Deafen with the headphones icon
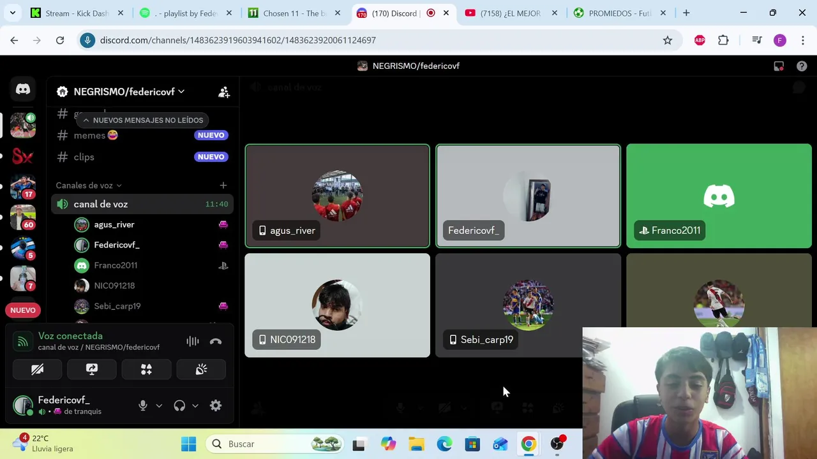 179,405
